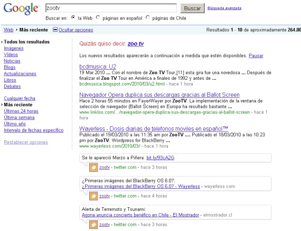Click Ocultar opciones link

tap(76, 30)
